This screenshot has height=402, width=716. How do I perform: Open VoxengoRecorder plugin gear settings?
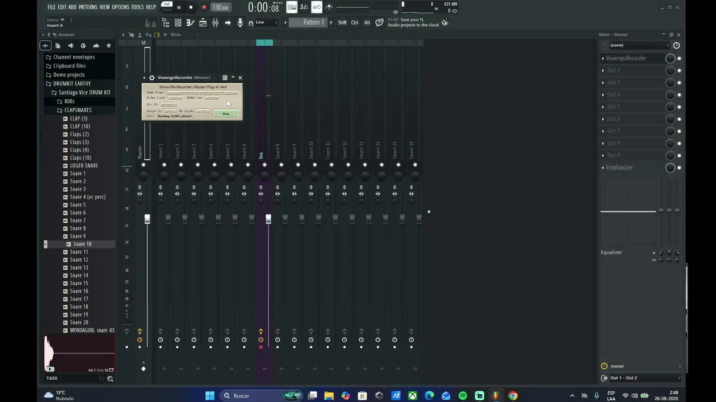(x=152, y=78)
